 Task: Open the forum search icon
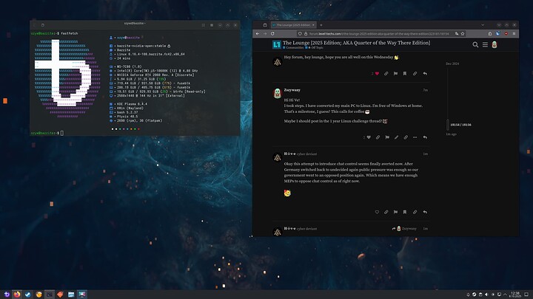tap(477, 45)
